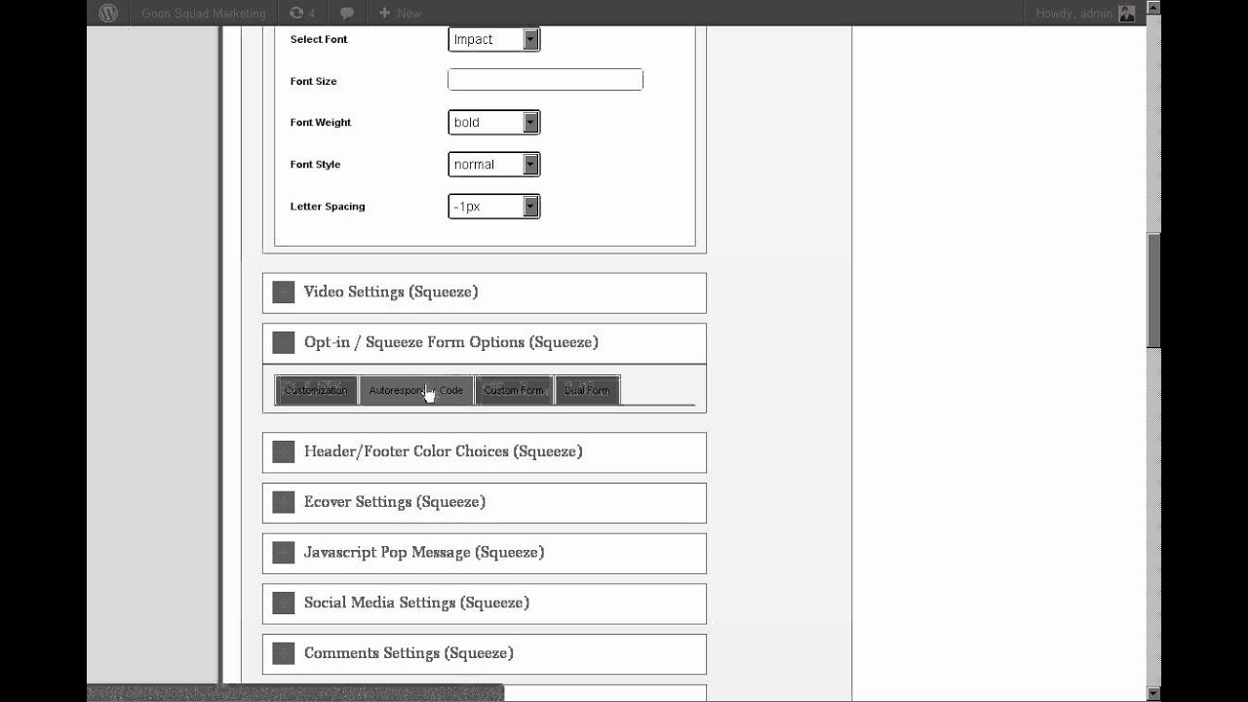Open the updates refresh icon
The width and height of the screenshot is (1248, 702).
click(x=296, y=13)
